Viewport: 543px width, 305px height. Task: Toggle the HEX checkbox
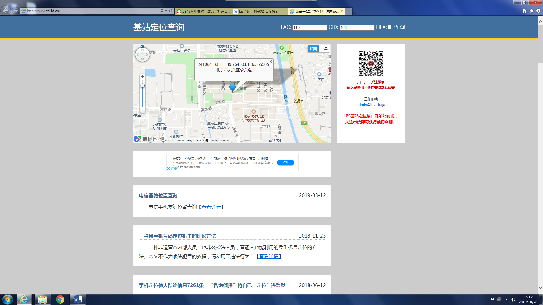(389, 27)
